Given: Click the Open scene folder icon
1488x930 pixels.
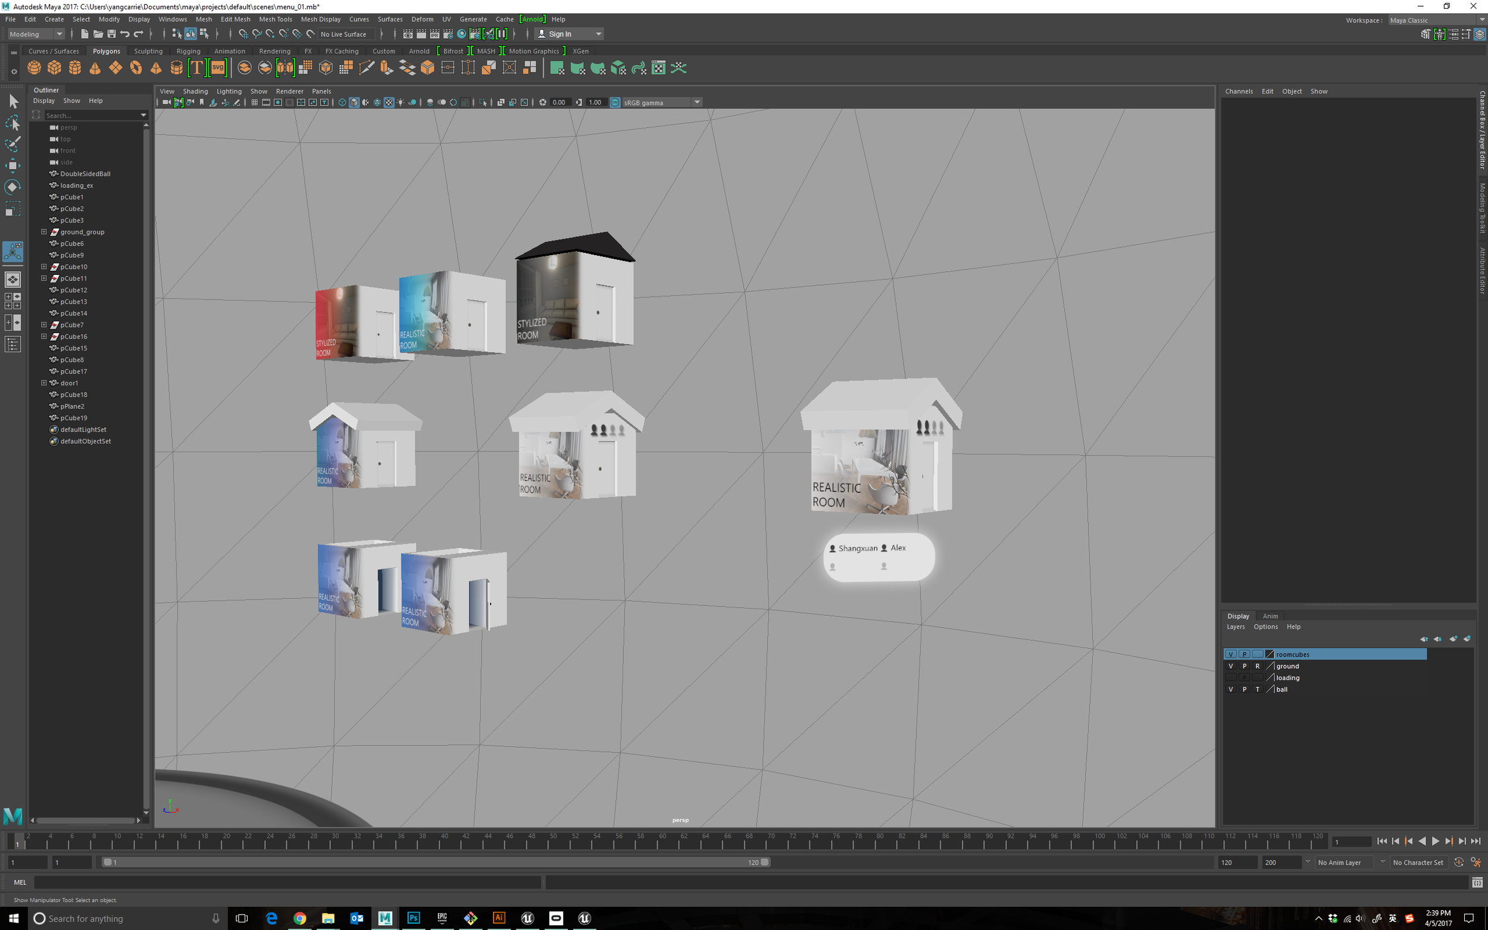Looking at the screenshot, I should coord(98,34).
